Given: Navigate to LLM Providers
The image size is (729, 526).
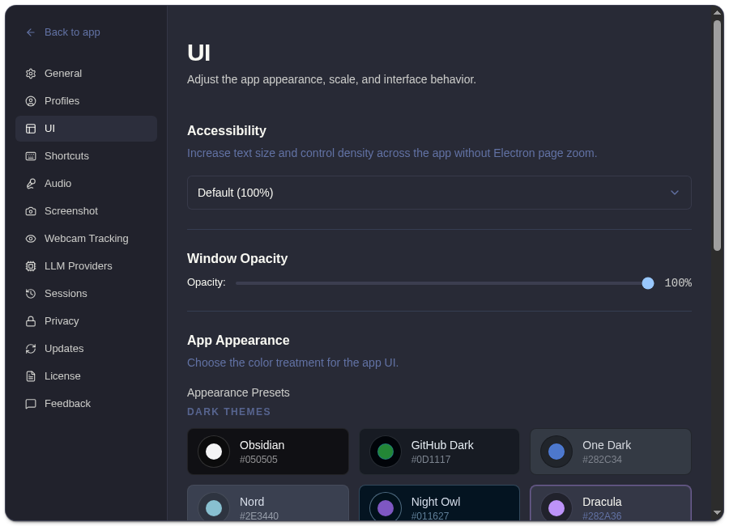Looking at the screenshot, I should pos(87,265).
